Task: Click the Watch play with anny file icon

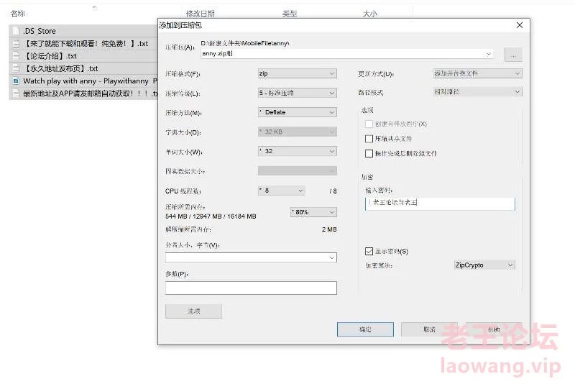Action: 16,81
